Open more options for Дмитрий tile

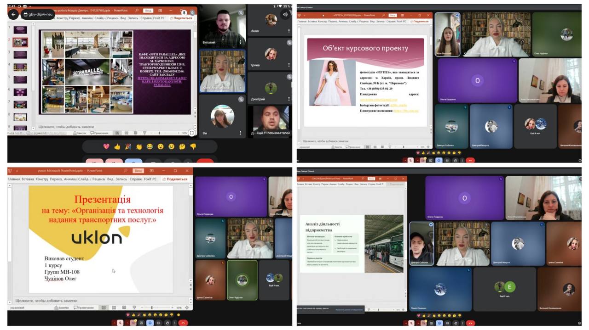[289, 99]
